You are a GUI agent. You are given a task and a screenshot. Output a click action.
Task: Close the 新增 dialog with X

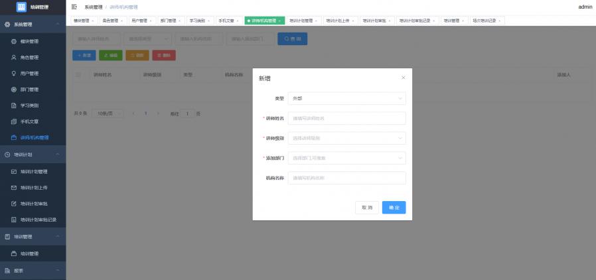[x=403, y=78]
